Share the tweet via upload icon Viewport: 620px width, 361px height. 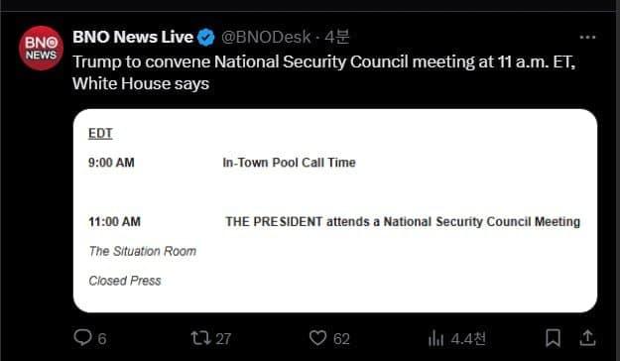[587, 338]
